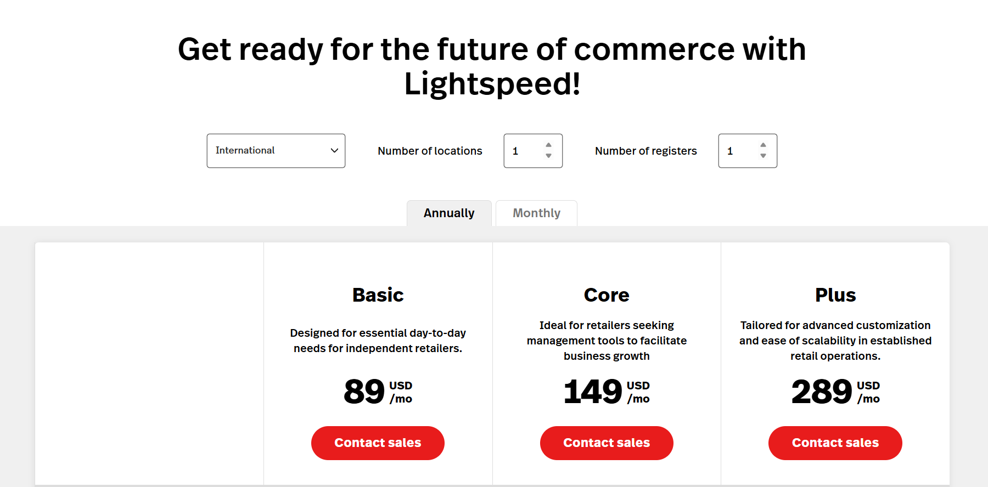This screenshot has height=487, width=988.
Task: Select the Plus plan card
Action: [835, 295]
